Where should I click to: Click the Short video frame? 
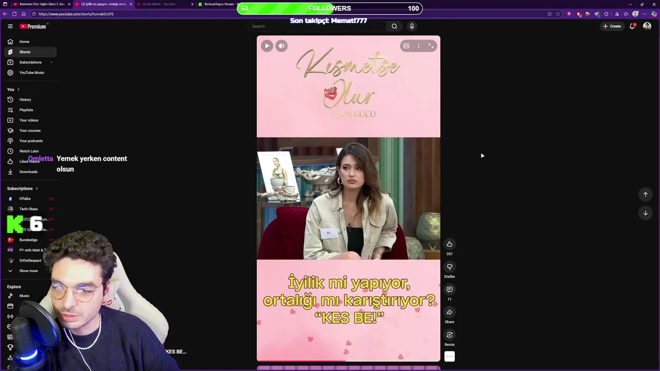[x=349, y=198]
